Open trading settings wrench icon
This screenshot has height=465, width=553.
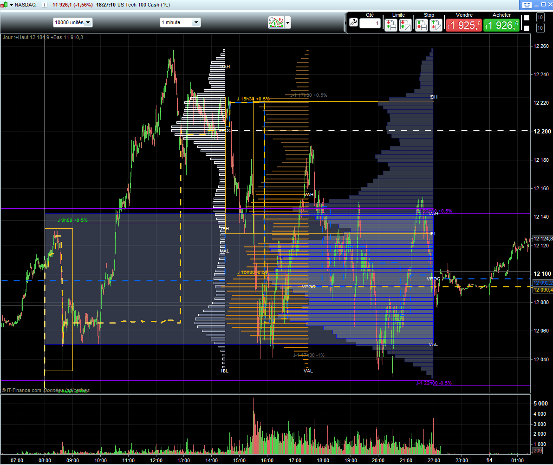point(353,23)
